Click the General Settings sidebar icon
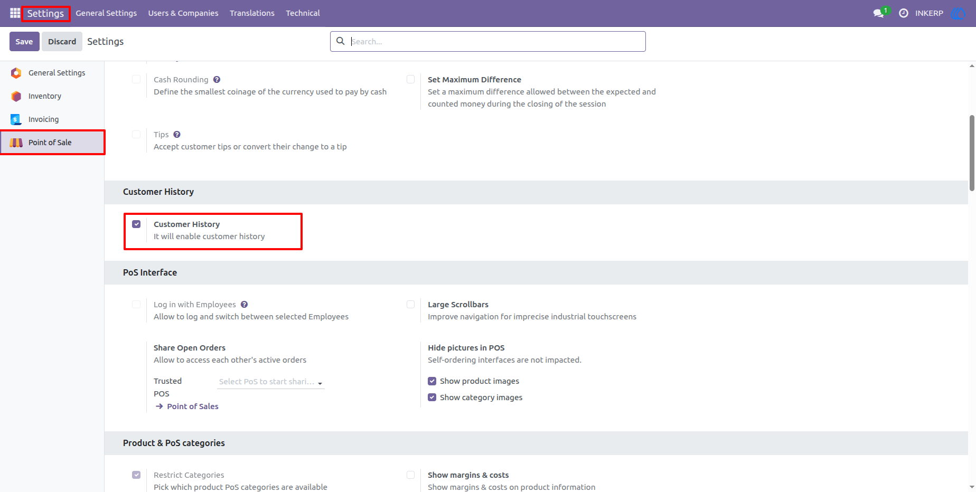Screen dimensions: 976x492 pyautogui.click(x=16, y=73)
